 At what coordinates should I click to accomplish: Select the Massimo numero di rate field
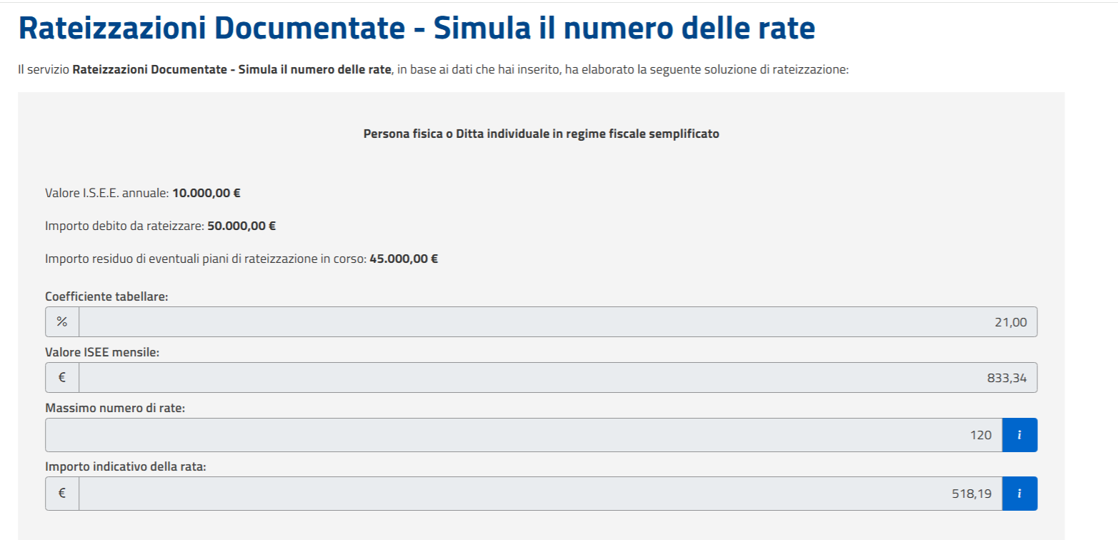(x=523, y=435)
